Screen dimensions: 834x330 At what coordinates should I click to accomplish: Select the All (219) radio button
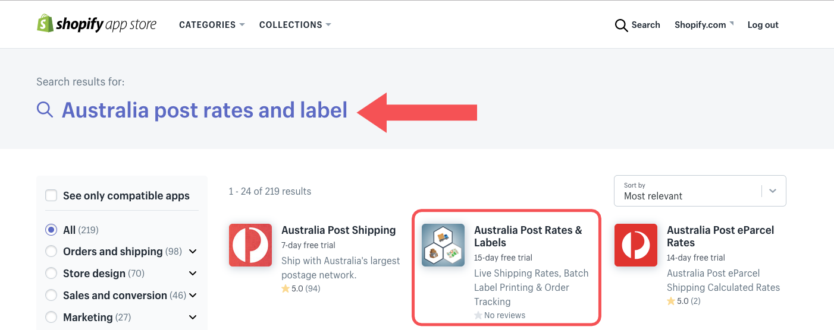51,230
